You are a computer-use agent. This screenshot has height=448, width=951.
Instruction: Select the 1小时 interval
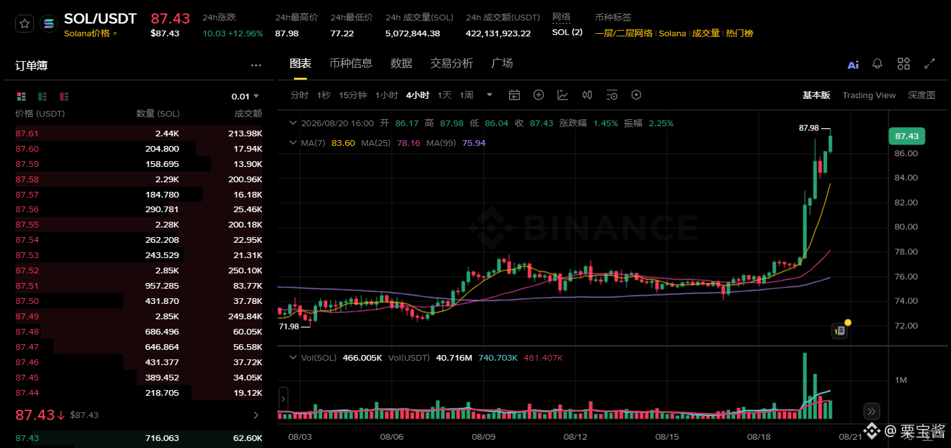click(x=387, y=95)
